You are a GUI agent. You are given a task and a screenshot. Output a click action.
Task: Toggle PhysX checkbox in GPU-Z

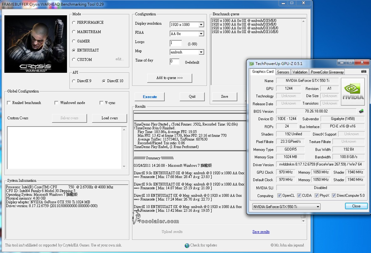(x=317, y=196)
